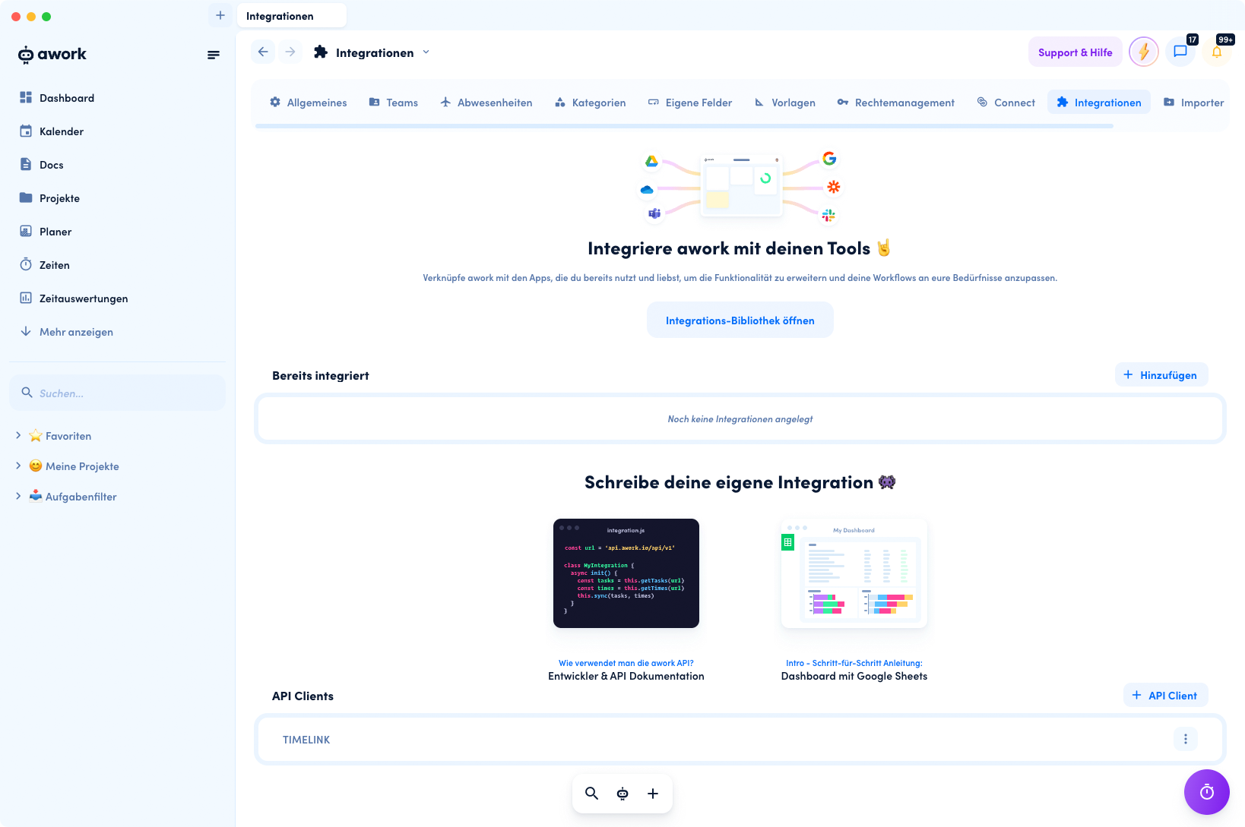The image size is (1245, 827).
Task: Click the lightning quick-actions icon
Action: coord(1144,52)
